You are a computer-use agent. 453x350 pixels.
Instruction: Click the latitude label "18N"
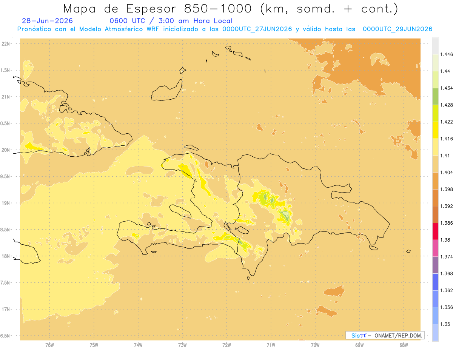pos(6,256)
